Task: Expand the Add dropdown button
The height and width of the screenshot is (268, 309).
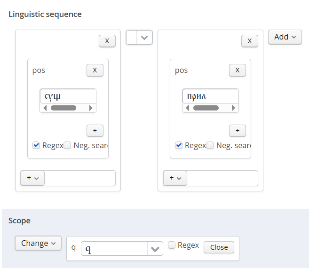Action: point(285,37)
